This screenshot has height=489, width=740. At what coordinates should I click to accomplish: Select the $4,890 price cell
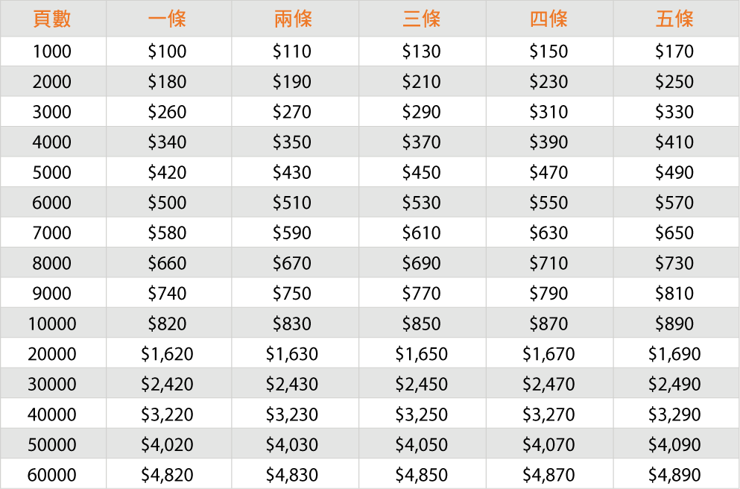[674, 475]
